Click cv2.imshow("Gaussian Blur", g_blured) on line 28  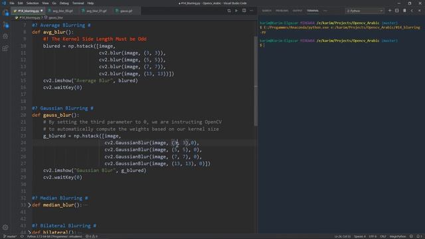point(94,171)
